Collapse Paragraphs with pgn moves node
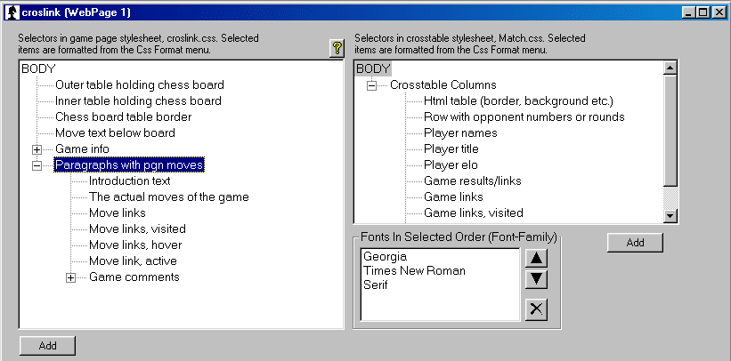 tap(37, 165)
